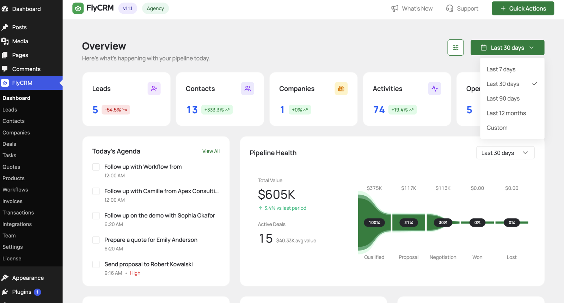Tick the 'Prepare a quote for Emily Anderson' checkbox
This screenshot has width=564, height=303.
(x=96, y=240)
